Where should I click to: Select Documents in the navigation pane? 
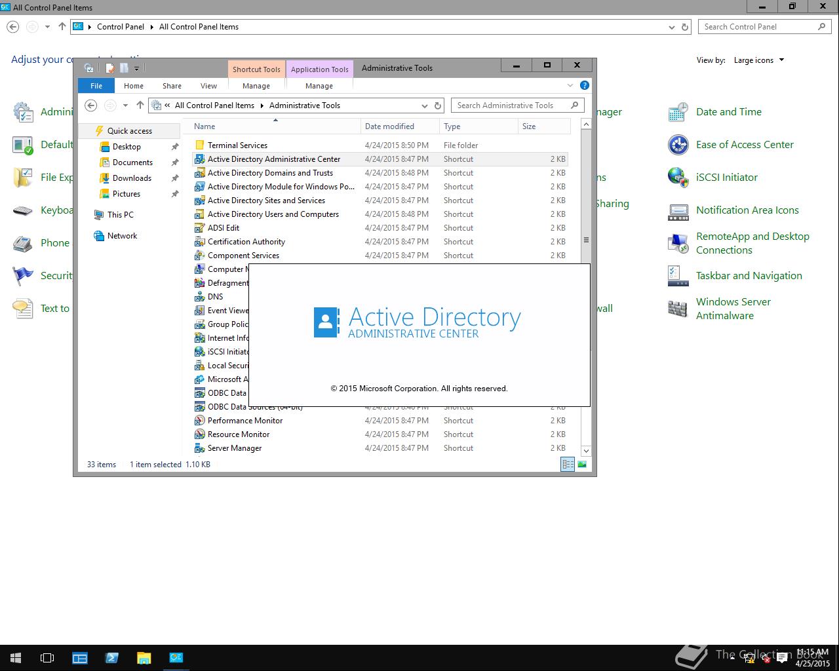click(x=132, y=163)
